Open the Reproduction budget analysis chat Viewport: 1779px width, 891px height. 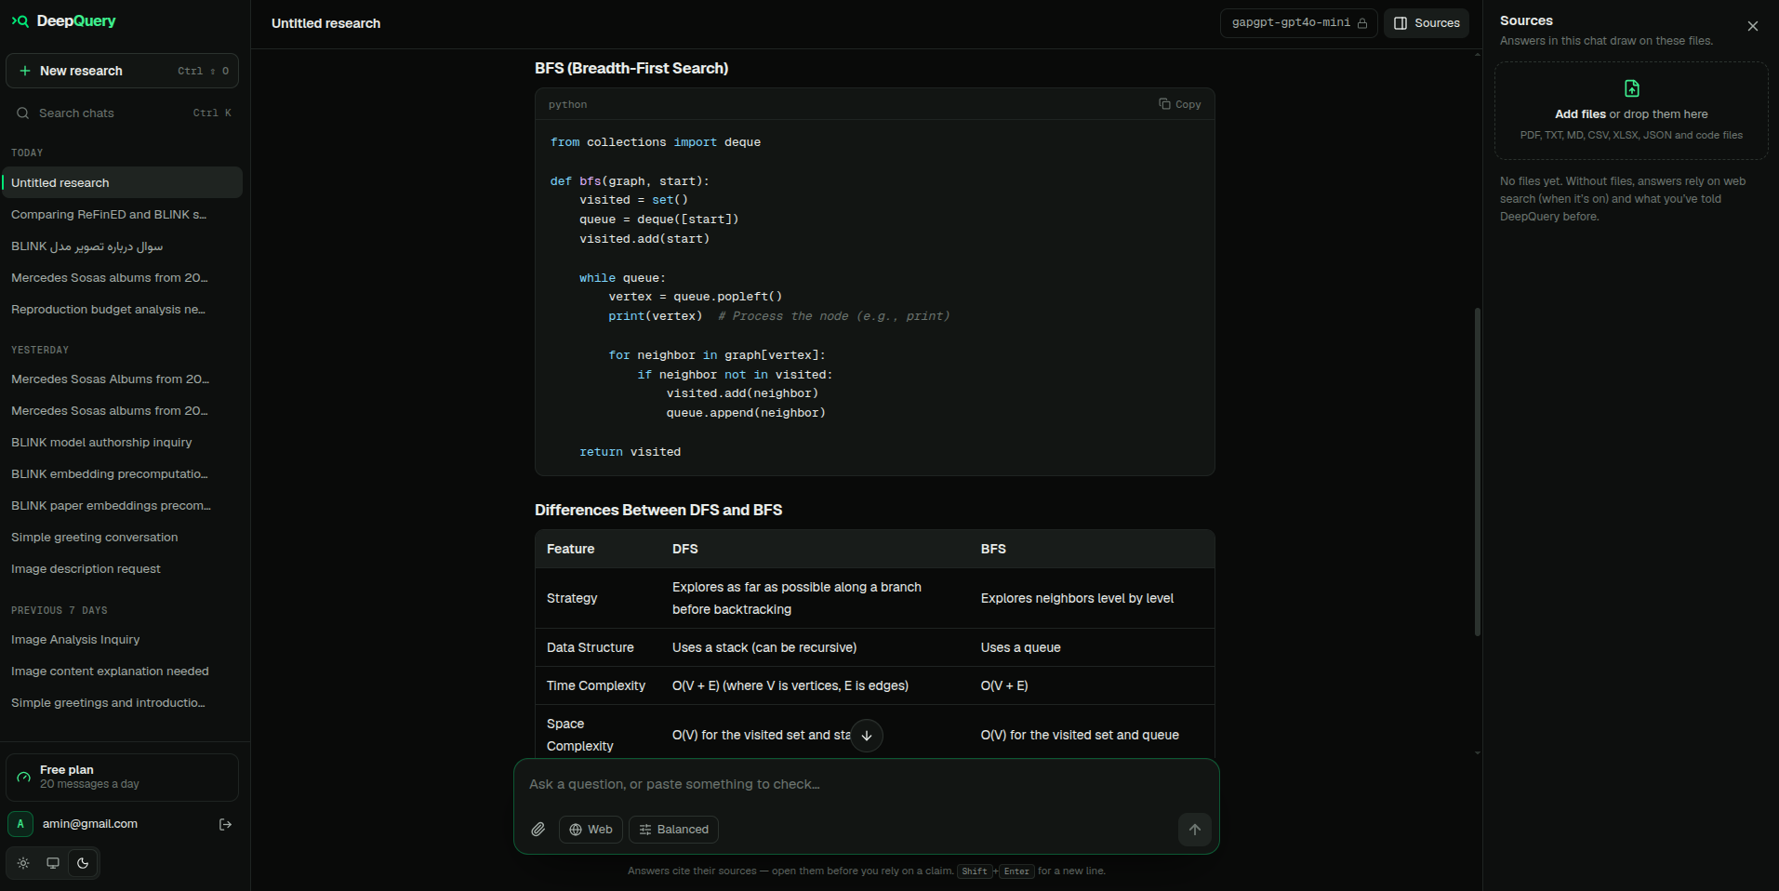point(122,309)
